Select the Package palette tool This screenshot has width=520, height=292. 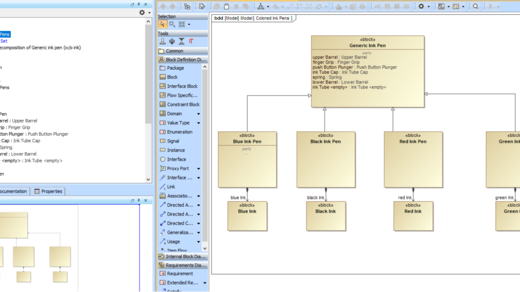coord(175,68)
